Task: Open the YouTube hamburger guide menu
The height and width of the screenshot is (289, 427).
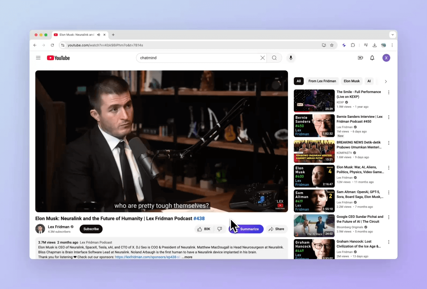Action: (x=38, y=58)
